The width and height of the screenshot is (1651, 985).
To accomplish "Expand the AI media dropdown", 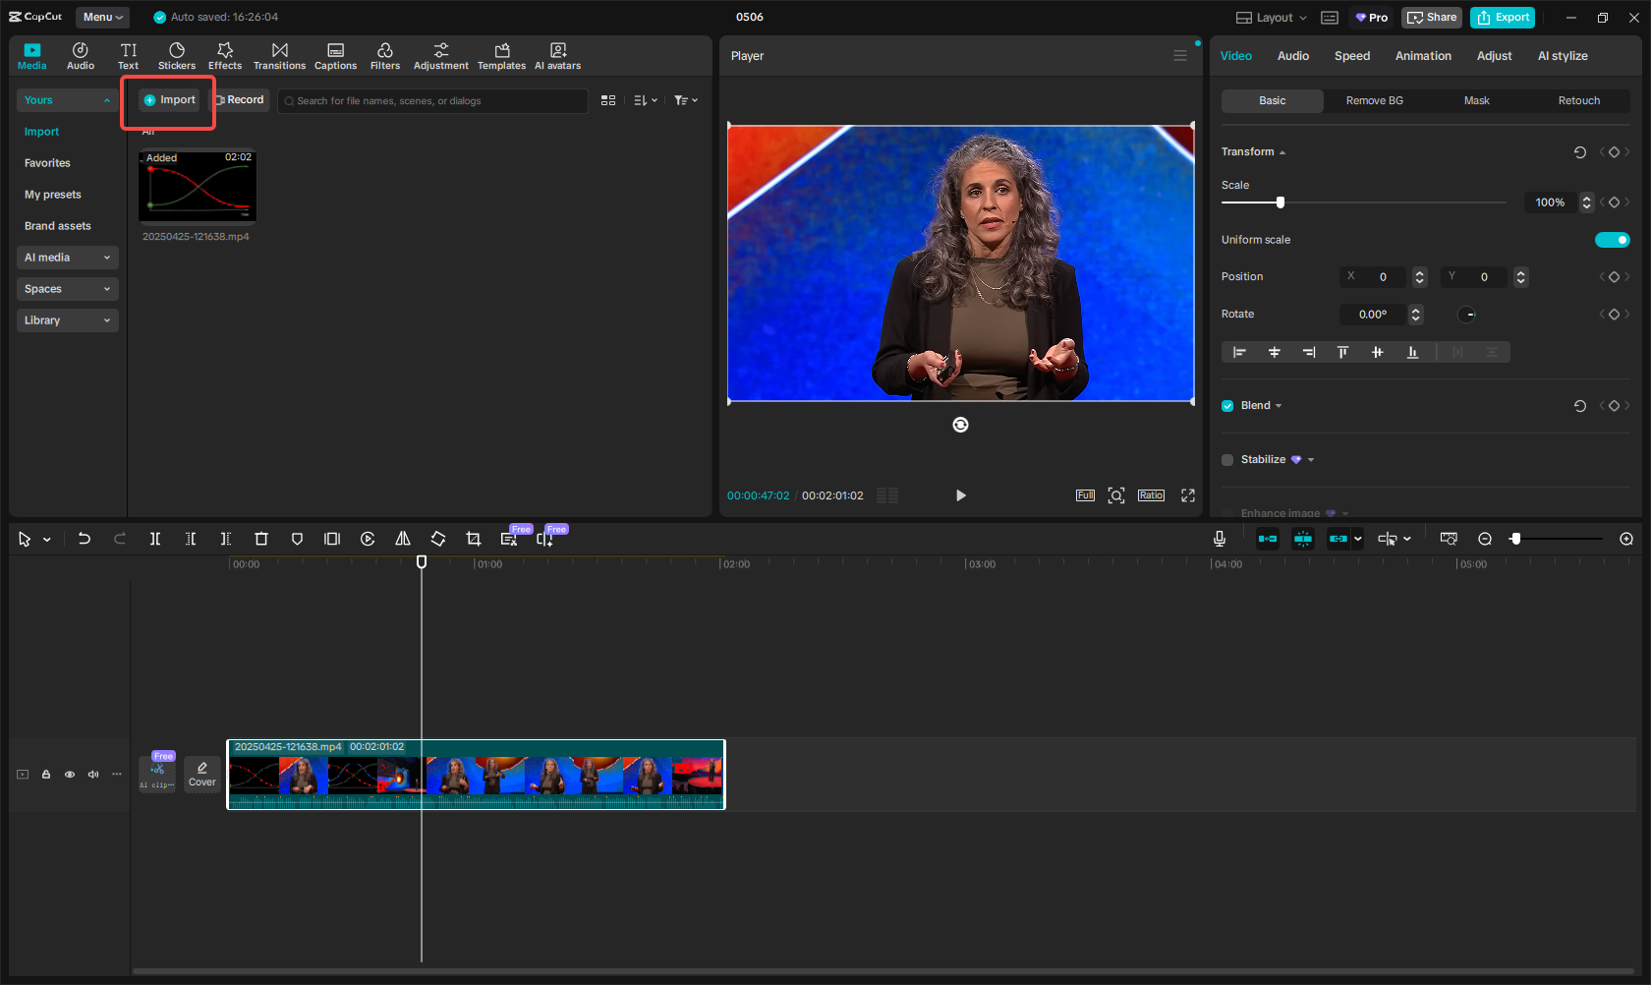I will 67,258.
